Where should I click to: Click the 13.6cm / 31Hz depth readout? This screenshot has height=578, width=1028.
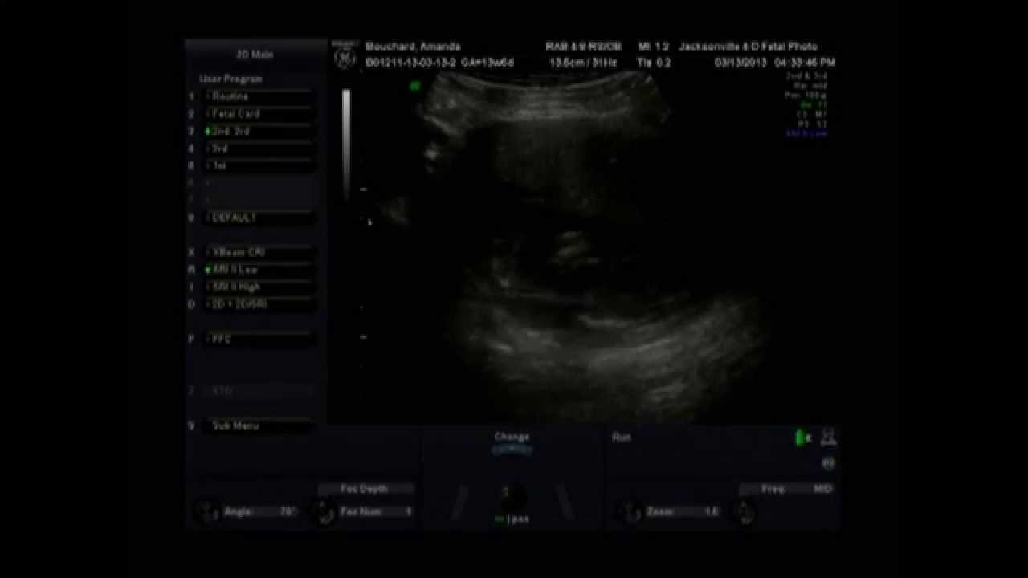[583, 63]
